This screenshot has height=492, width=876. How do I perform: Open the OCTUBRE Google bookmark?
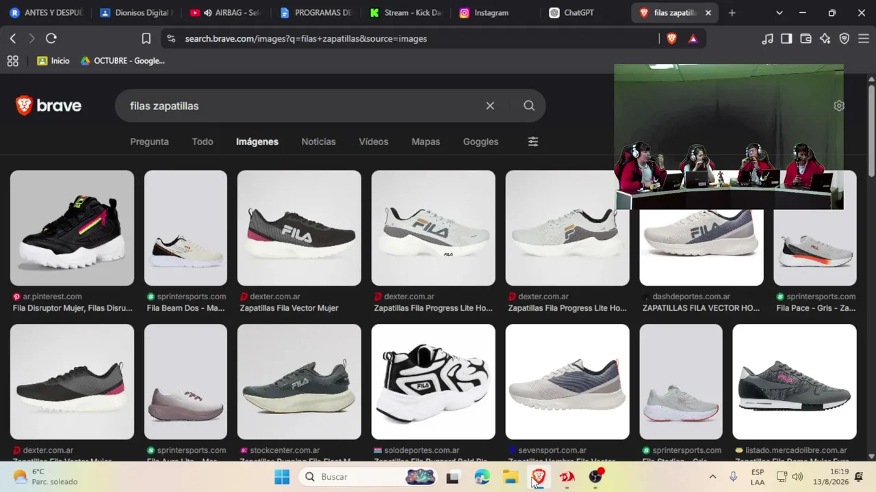pyautogui.click(x=123, y=61)
